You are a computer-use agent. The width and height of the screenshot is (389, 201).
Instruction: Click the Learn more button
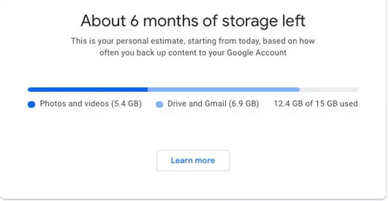193,161
